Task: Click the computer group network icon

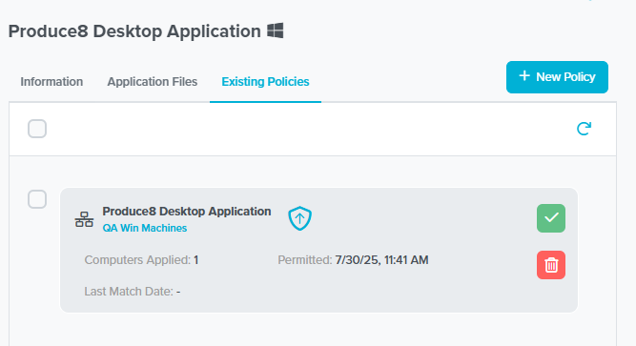Action: [x=84, y=219]
